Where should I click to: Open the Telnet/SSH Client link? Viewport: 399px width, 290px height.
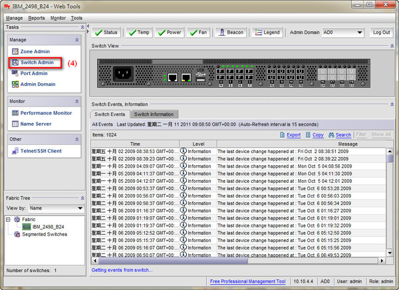coord(41,151)
